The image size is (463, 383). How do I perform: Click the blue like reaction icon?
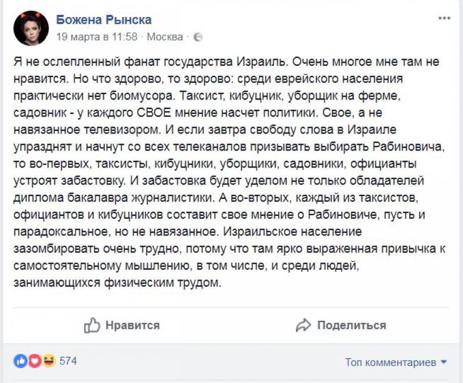tap(21, 361)
